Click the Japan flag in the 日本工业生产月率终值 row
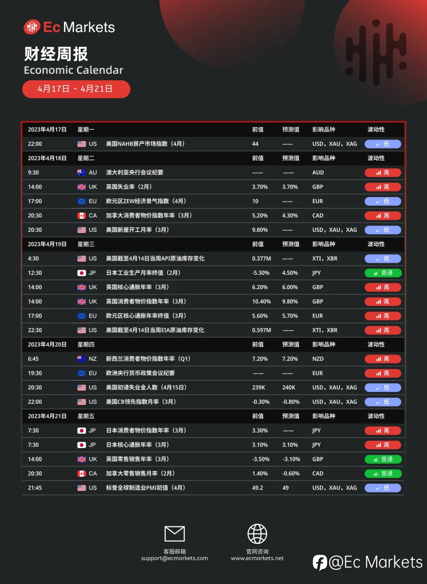427x584 pixels. [x=82, y=273]
